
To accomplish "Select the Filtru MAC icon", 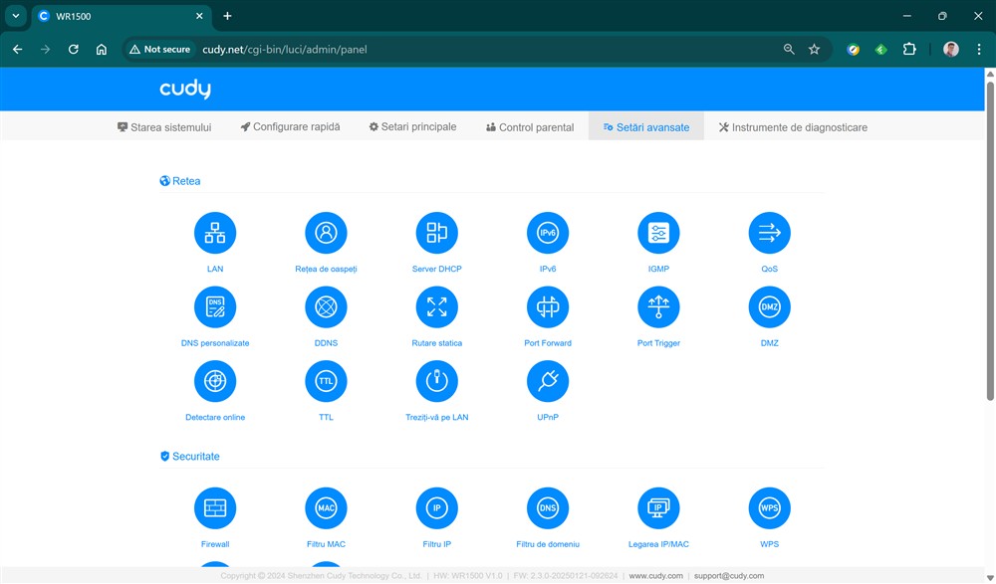I will (326, 508).
